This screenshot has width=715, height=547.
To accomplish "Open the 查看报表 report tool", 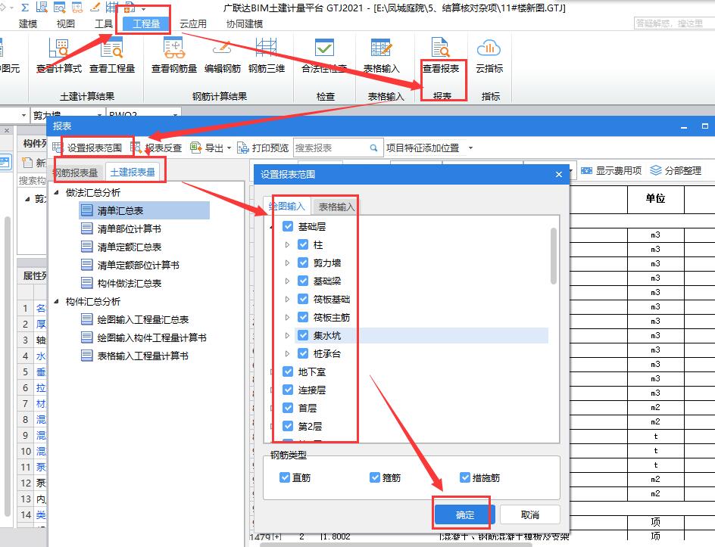I will click(441, 55).
